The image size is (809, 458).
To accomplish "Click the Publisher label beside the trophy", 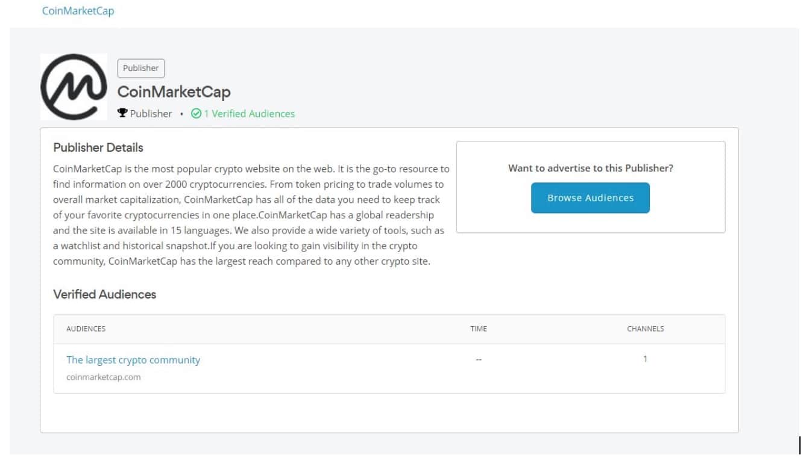I will coord(151,113).
